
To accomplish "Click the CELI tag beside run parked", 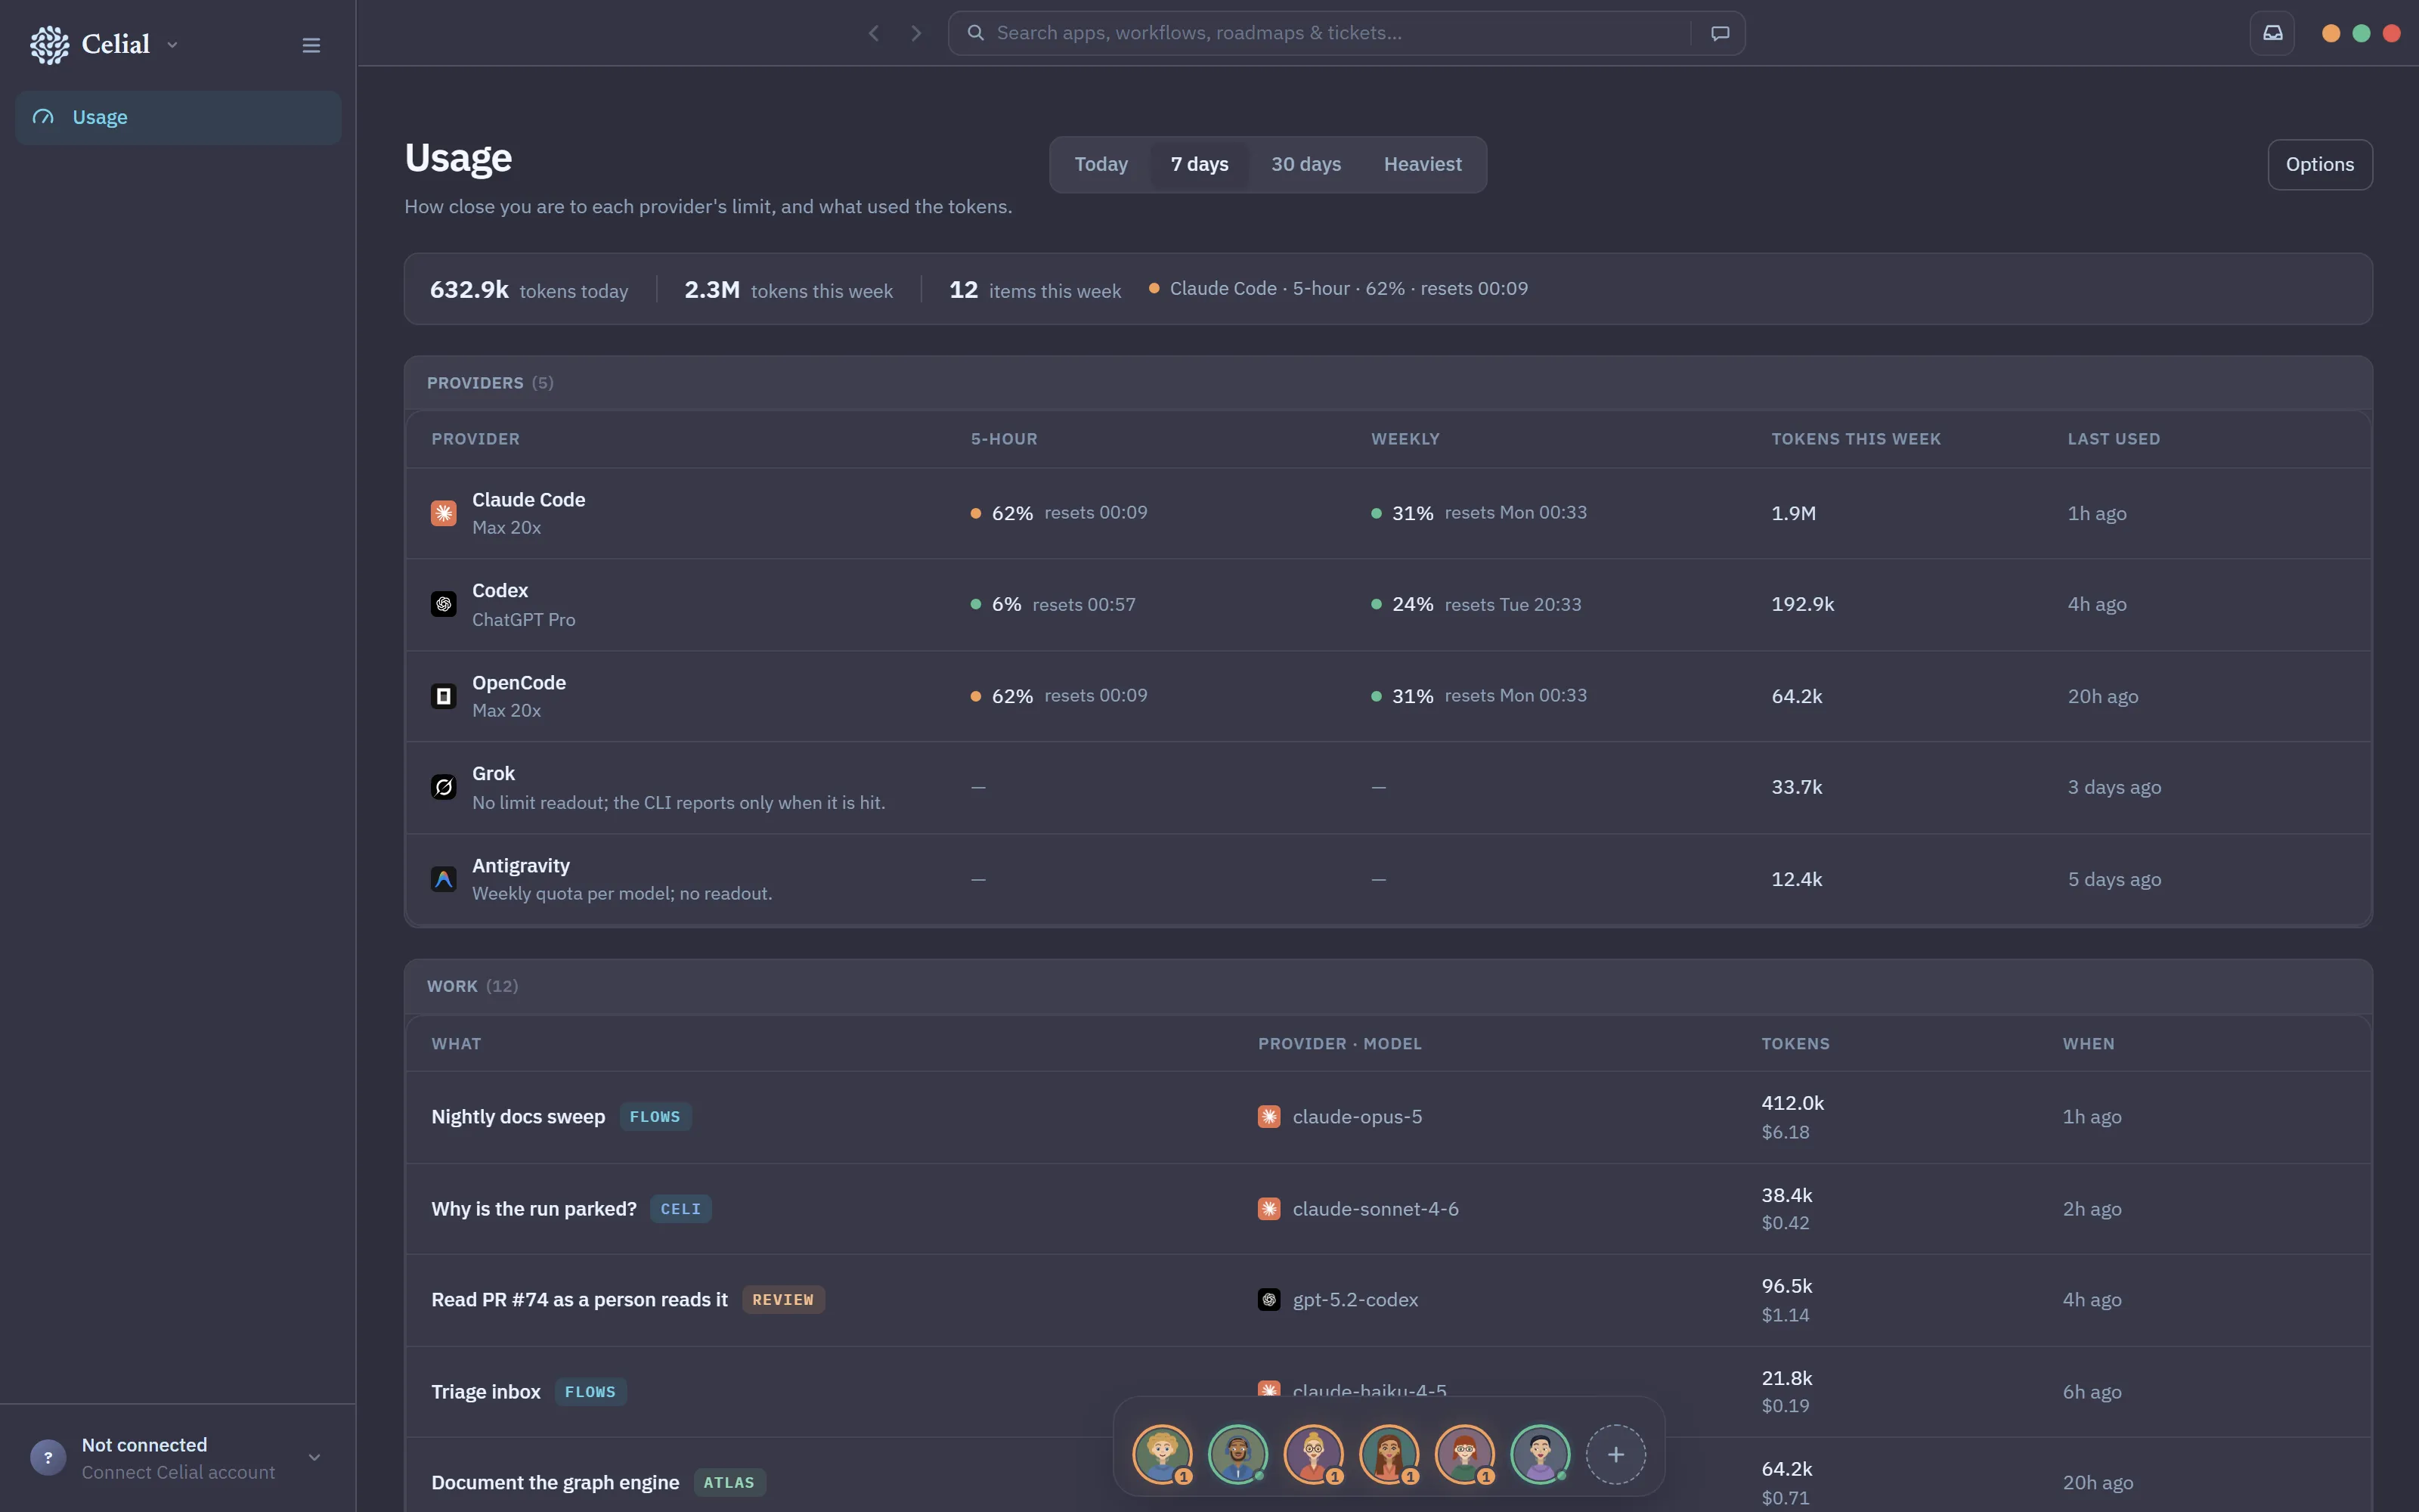I will click(680, 1209).
